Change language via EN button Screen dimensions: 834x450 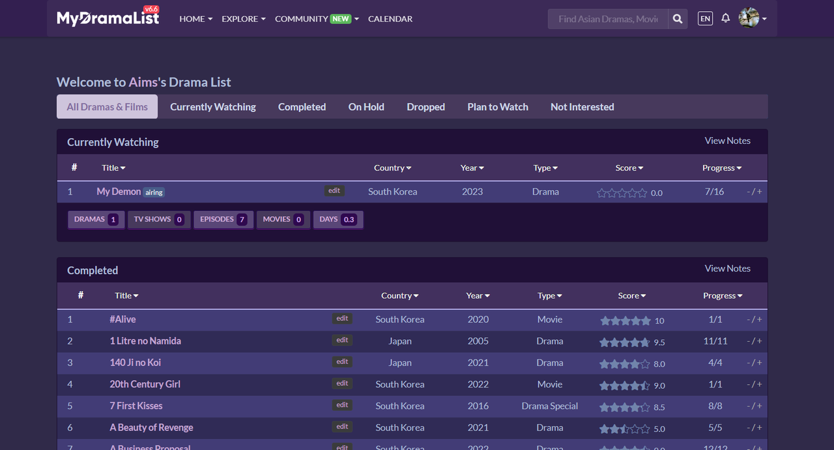(x=705, y=19)
